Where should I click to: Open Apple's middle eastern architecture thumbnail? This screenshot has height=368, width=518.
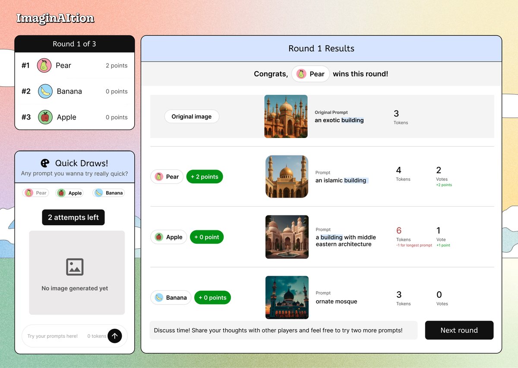tap(287, 237)
